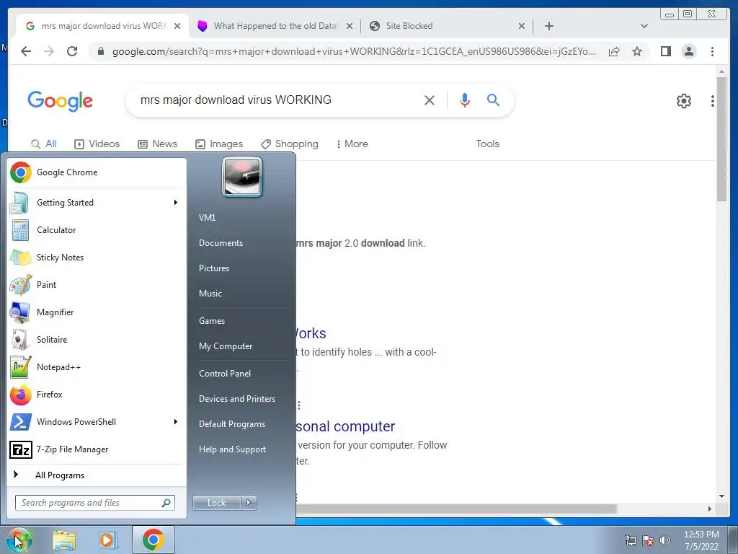The image size is (738, 554).
Task: Switch to Shopping results
Action: tap(290, 144)
